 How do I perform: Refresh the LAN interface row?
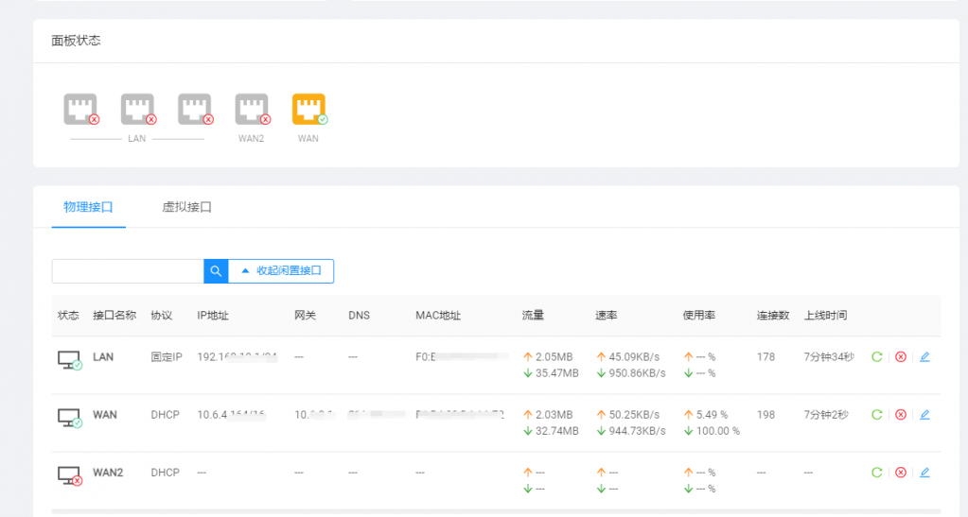click(x=876, y=356)
